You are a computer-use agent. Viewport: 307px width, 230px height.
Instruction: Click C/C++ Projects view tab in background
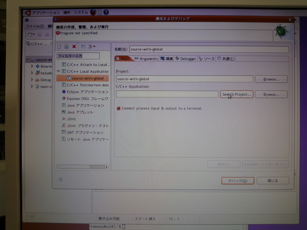37,44
